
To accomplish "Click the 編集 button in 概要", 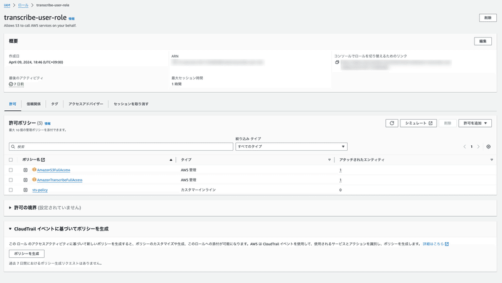I will click(x=483, y=41).
